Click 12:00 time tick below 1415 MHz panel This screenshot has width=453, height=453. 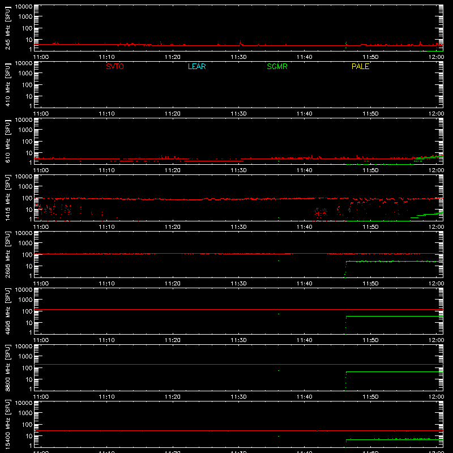(x=436, y=227)
